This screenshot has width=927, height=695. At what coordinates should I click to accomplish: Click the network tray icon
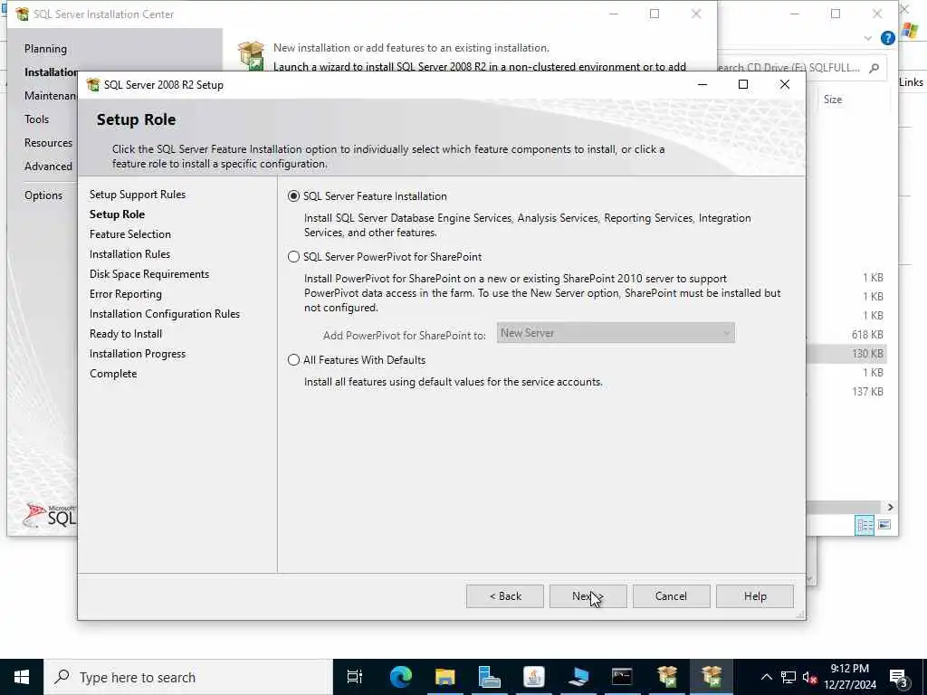[x=788, y=677]
